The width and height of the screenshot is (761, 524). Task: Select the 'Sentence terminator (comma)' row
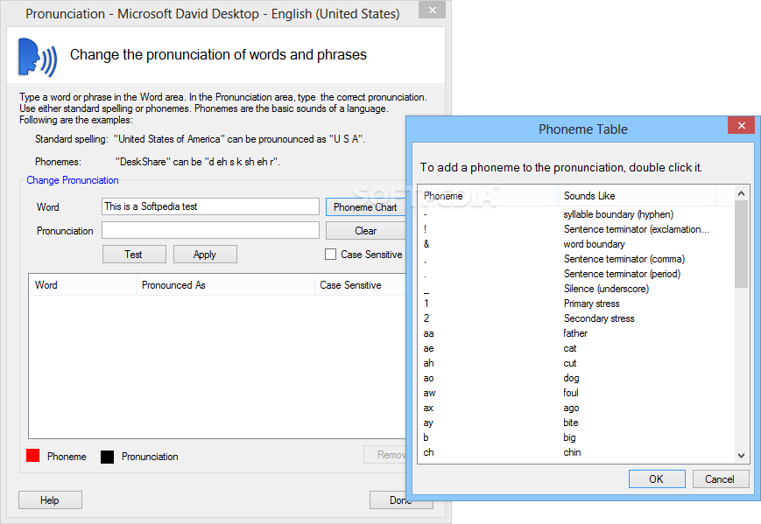[x=576, y=259]
